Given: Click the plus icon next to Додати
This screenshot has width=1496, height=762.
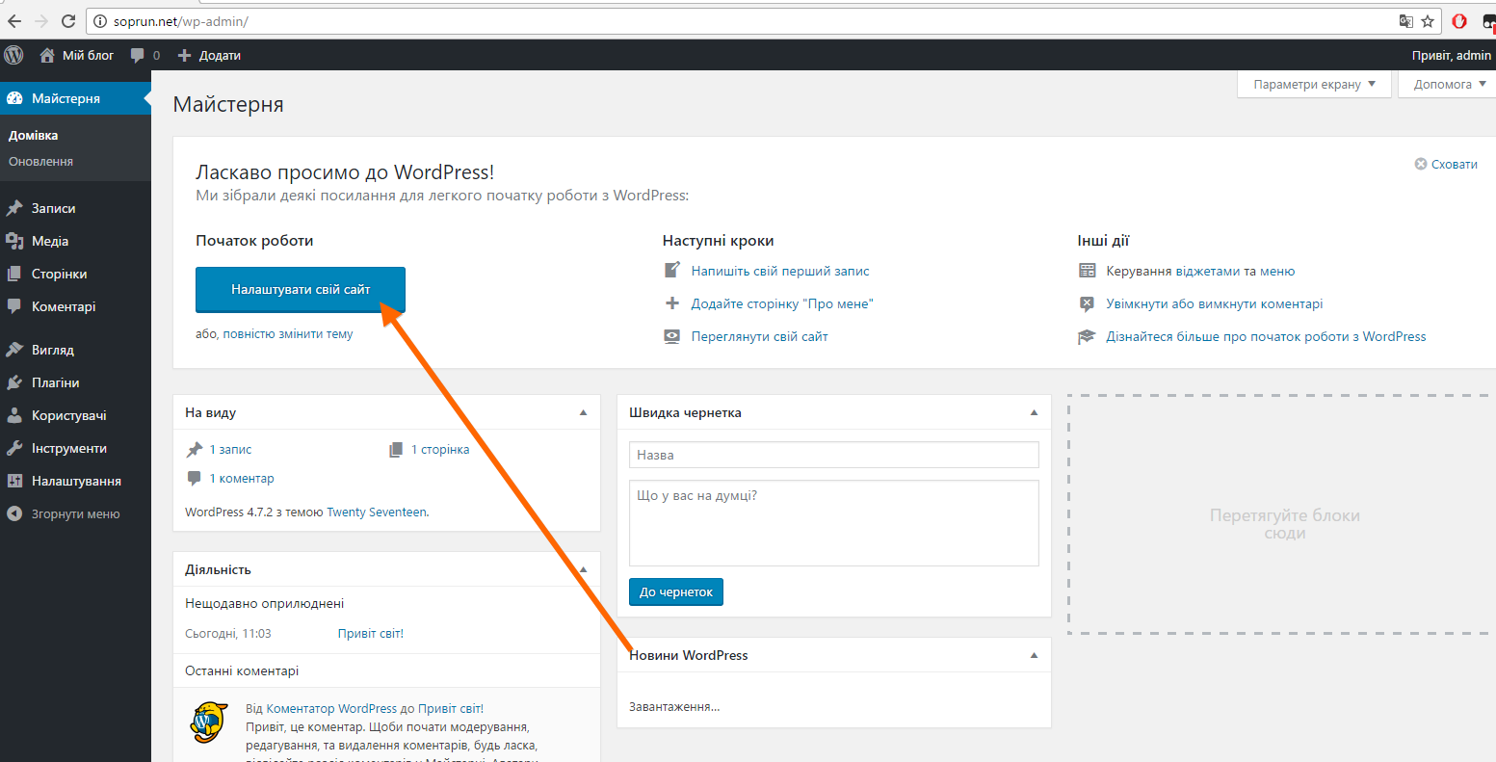Looking at the screenshot, I should 185,55.
